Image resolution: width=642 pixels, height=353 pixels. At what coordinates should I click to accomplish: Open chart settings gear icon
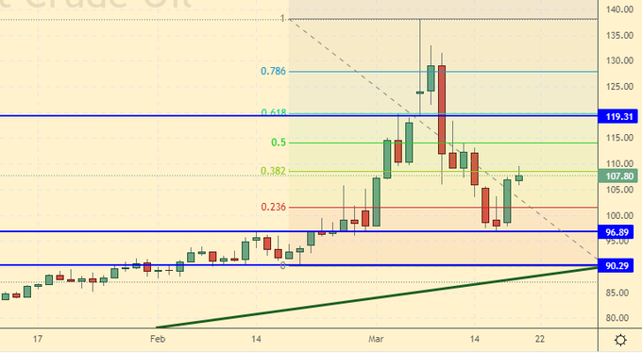(620, 340)
